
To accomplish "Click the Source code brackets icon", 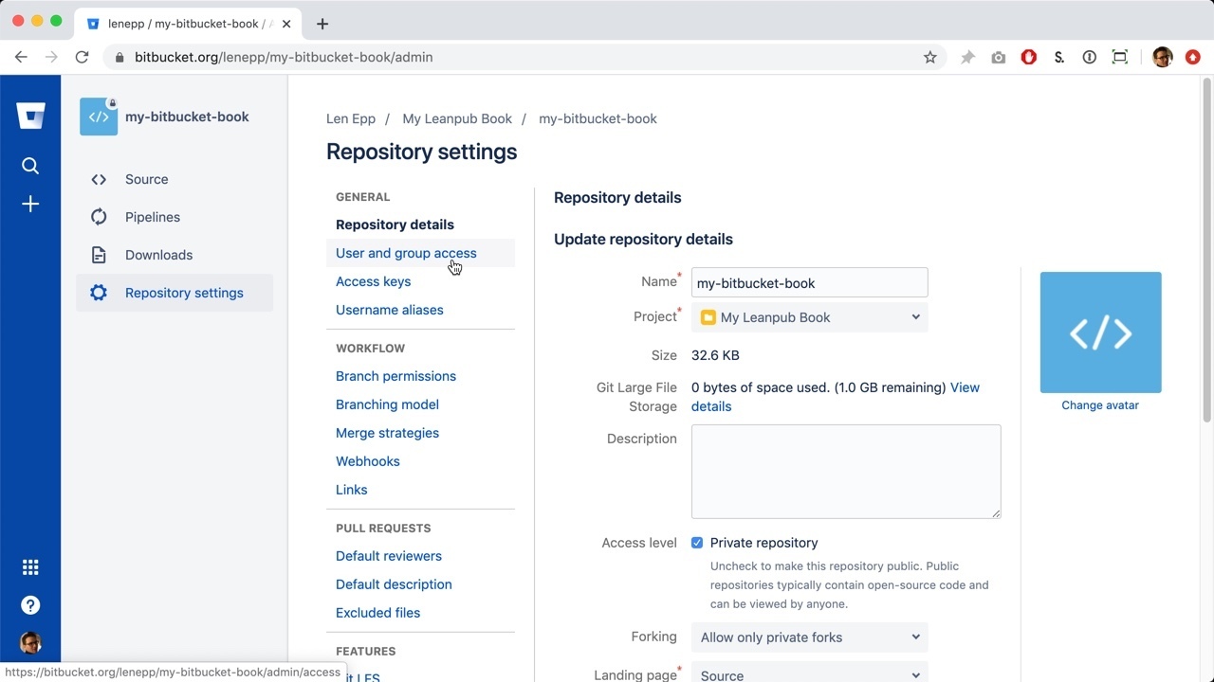I will (x=99, y=179).
